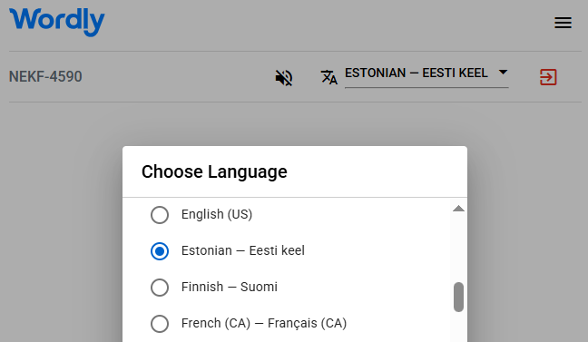This screenshot has height=342, width=588.
Task: Pick the French (CA) radio button
Action: [160, 324]
